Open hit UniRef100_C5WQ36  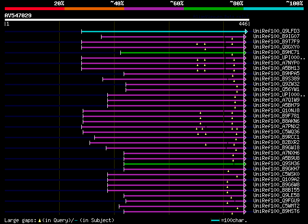coord(276,132)
